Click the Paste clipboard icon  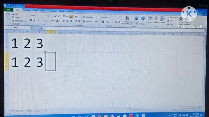pos(8,15)
